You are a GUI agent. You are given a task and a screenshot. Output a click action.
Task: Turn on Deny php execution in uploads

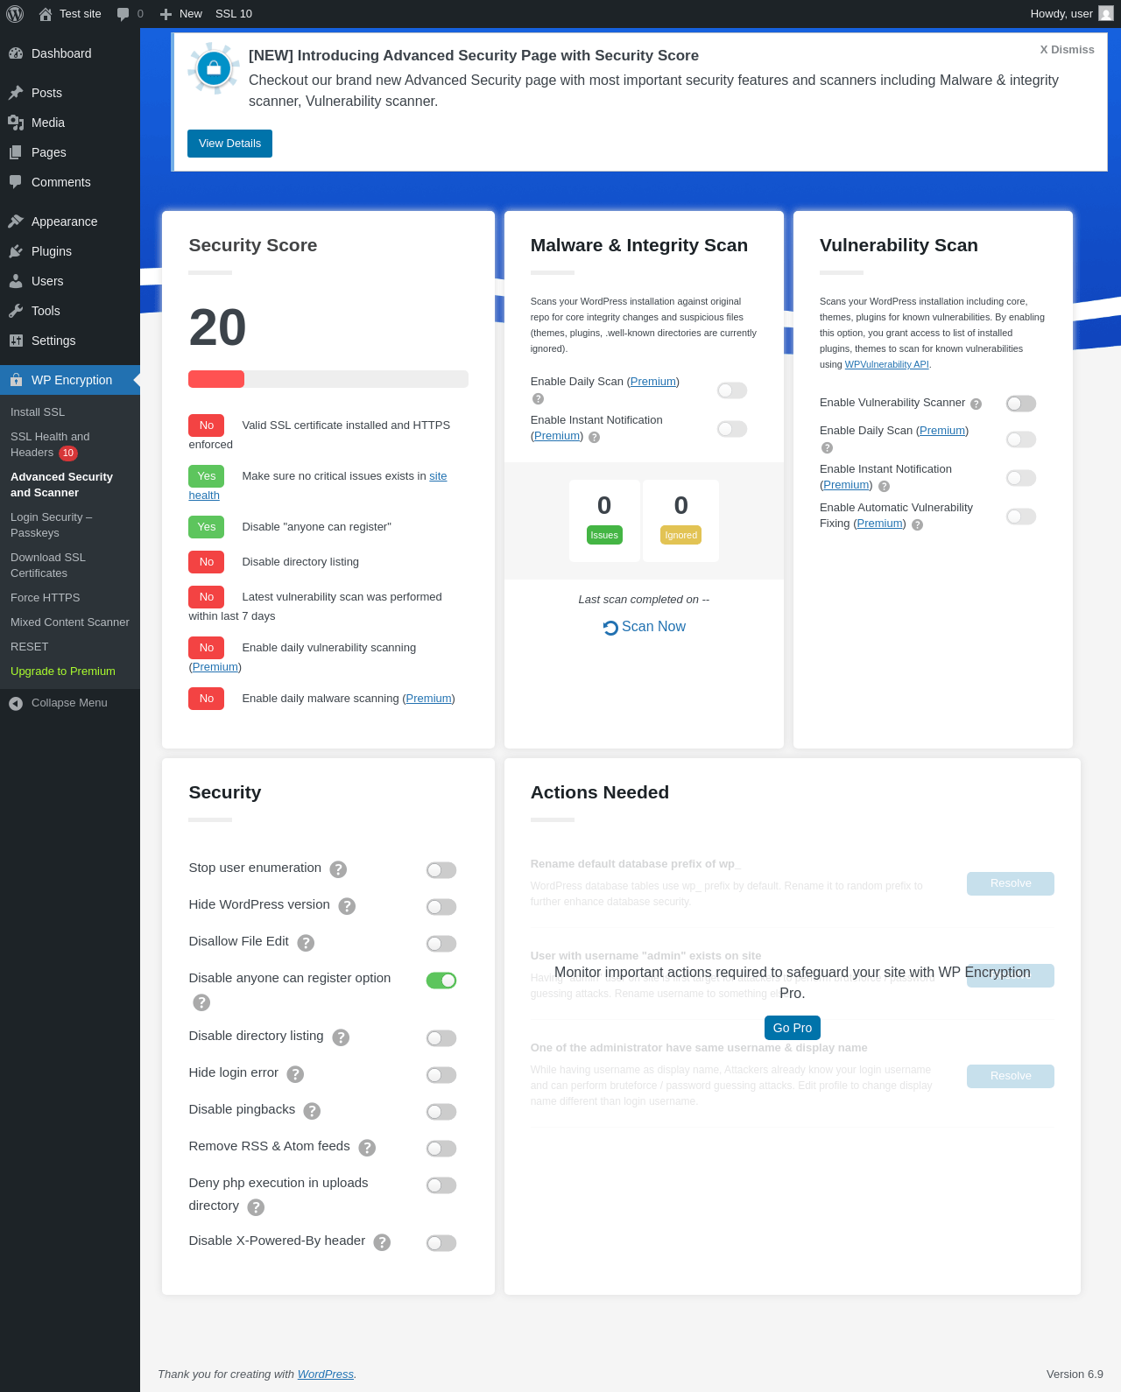pos(441,1185)
